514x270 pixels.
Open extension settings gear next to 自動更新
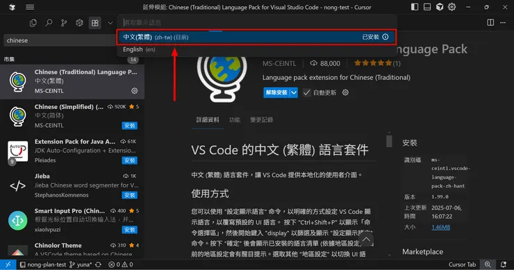[345, 92]
